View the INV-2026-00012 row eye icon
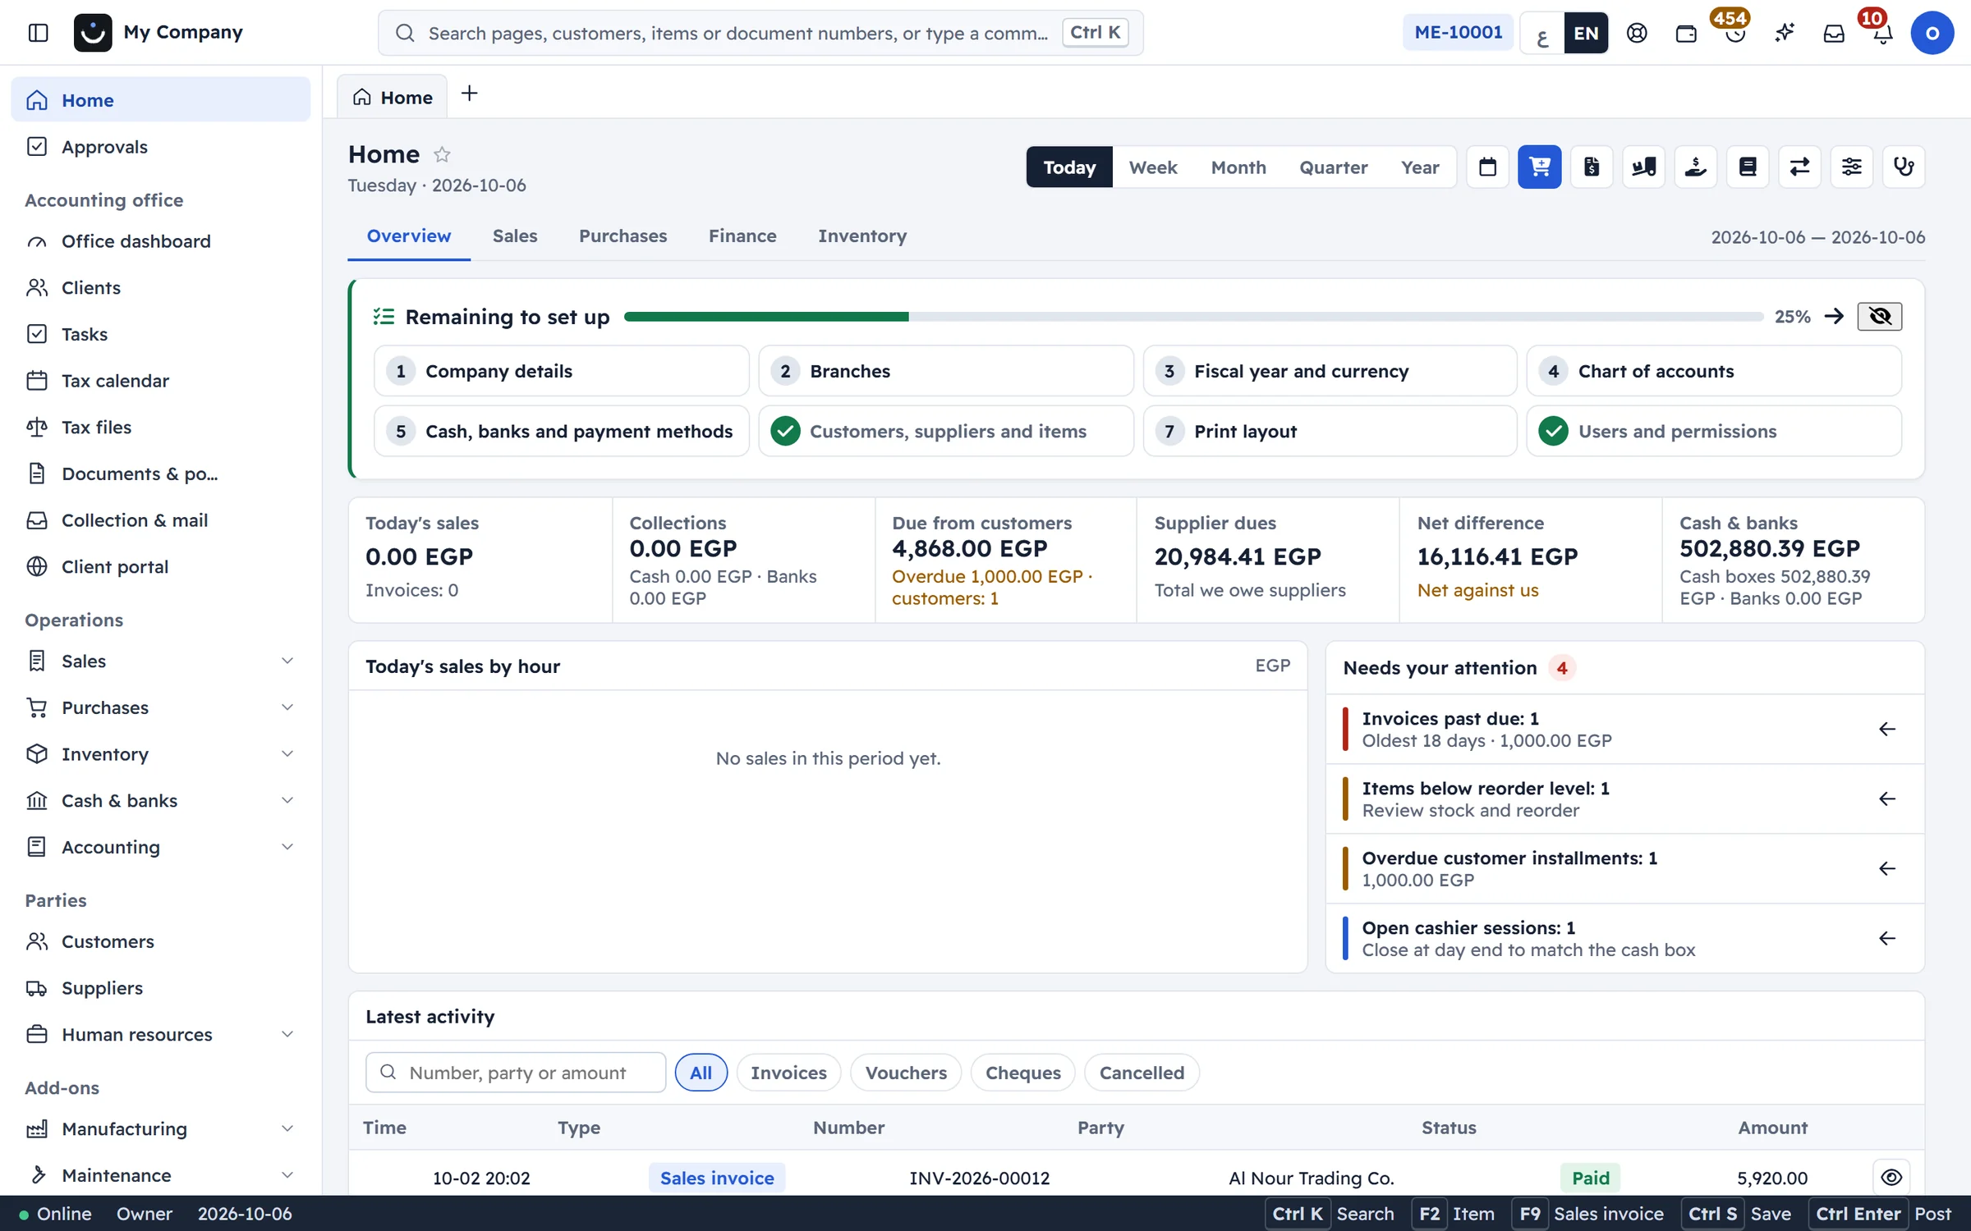The height and width of the screenshot is (1231, 1971). 1891,1178
